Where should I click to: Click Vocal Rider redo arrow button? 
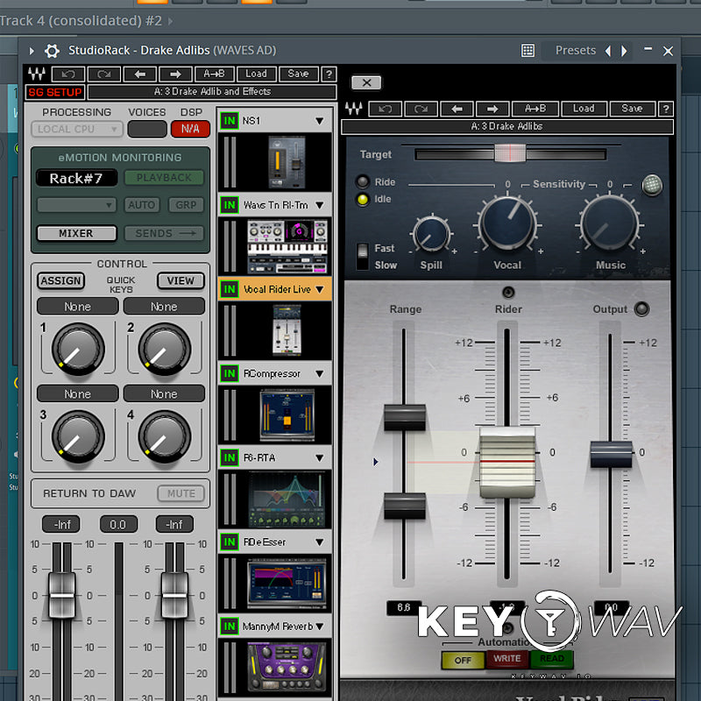tap(421, 109)
